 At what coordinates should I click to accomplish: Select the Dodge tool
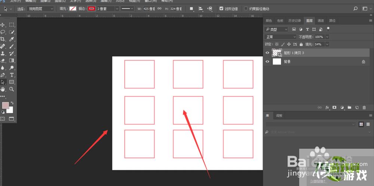click(12, 68)
